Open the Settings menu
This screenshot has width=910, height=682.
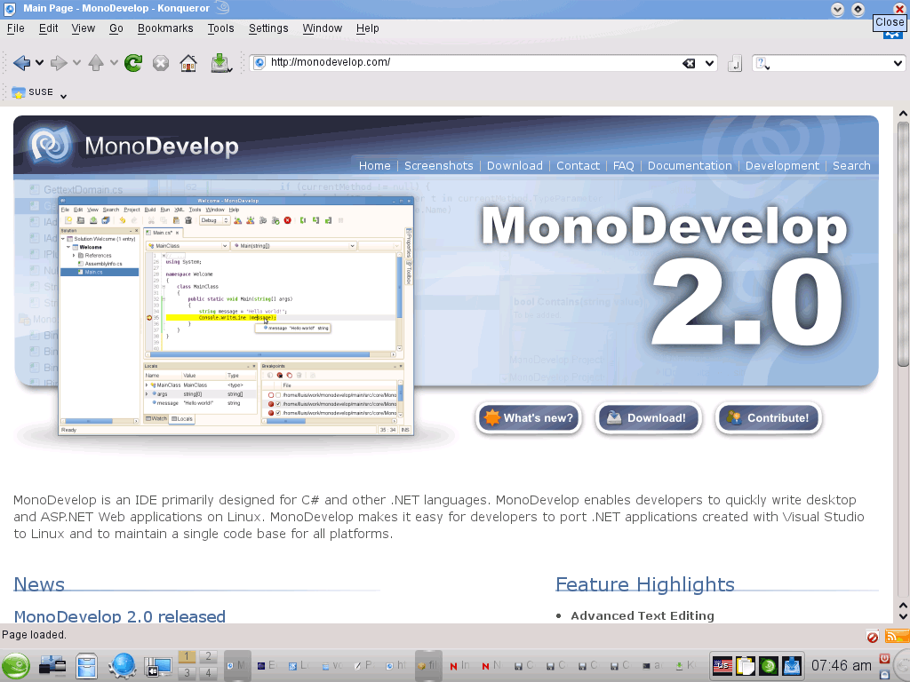268,28
